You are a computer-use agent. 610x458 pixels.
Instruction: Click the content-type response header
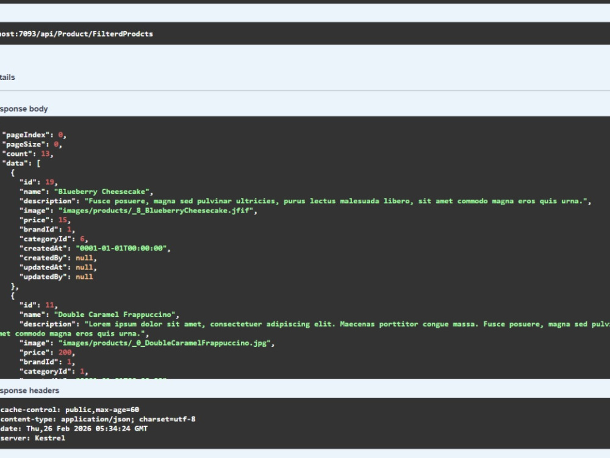click(x=98, y=420)
